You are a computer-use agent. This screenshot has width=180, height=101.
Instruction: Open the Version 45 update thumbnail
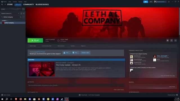pos(42,69)
